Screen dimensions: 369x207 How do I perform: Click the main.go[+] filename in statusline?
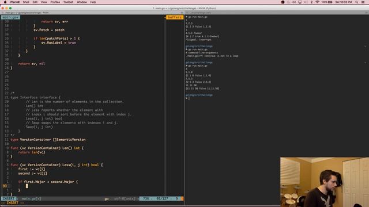pos(32,198)
